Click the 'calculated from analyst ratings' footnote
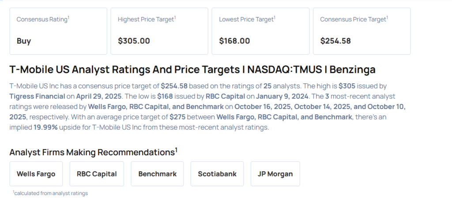This screenshot has width=452, height=213. tap(50, 193)
